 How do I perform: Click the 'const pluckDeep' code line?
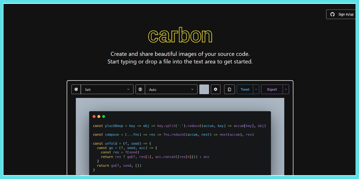coord(180,126)
